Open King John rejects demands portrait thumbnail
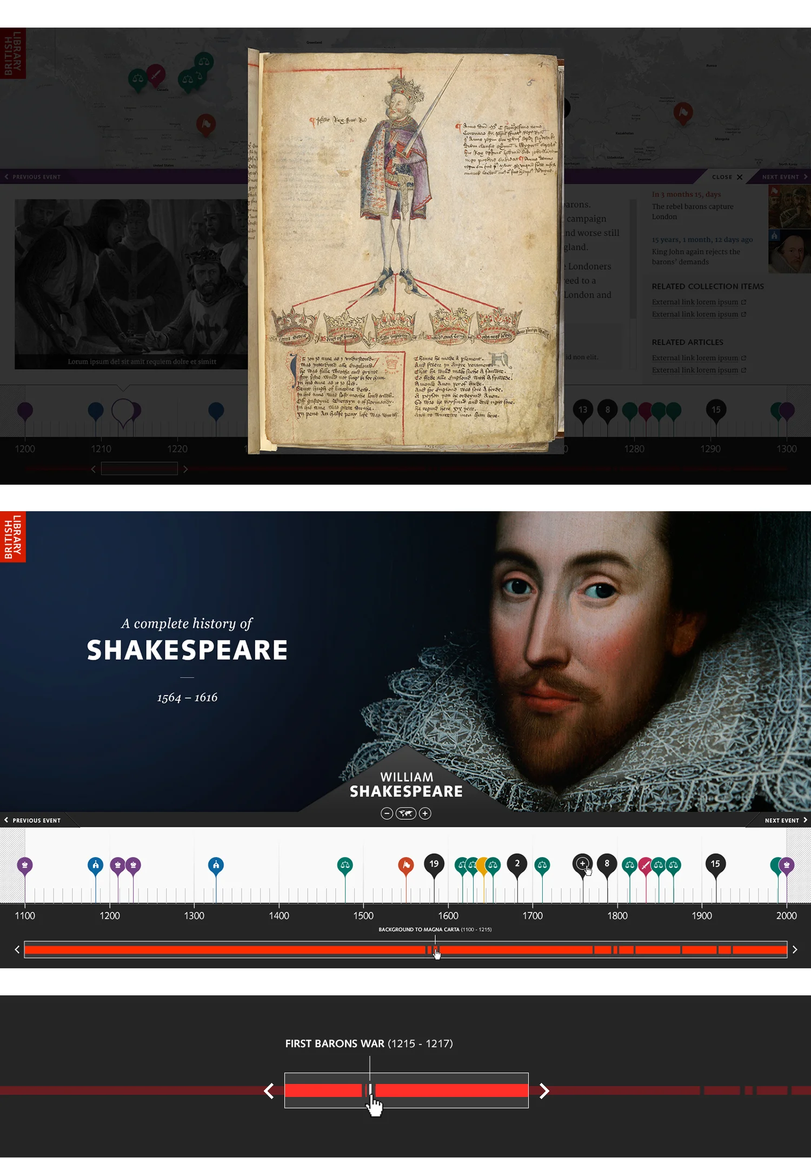The image size is (811, 1158). (789, 251)
